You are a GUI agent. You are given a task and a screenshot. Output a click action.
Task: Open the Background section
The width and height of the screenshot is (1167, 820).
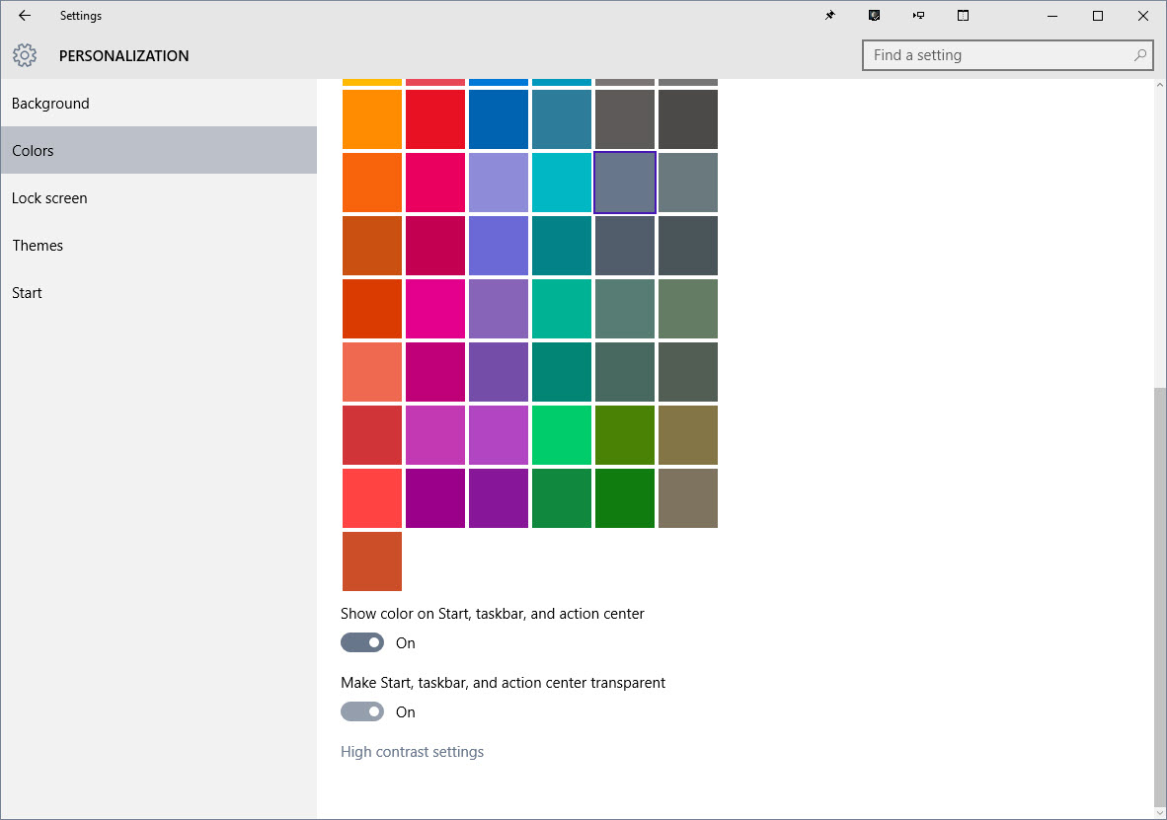point(159,104)
